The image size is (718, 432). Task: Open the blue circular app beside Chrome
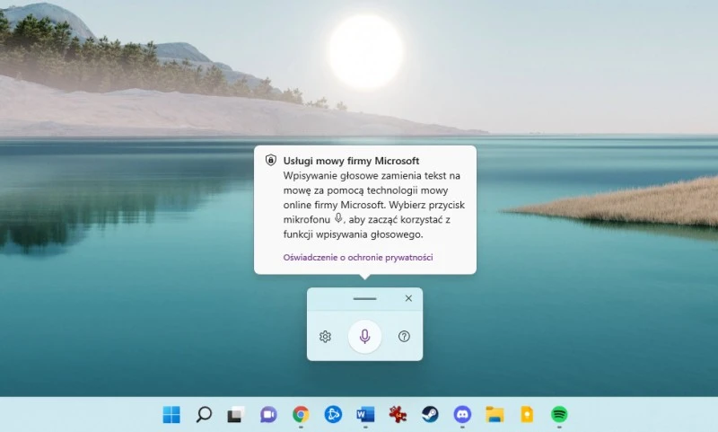coord(333,414)
